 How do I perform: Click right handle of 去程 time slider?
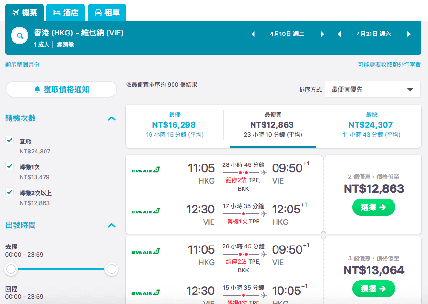tap(112, 269)
